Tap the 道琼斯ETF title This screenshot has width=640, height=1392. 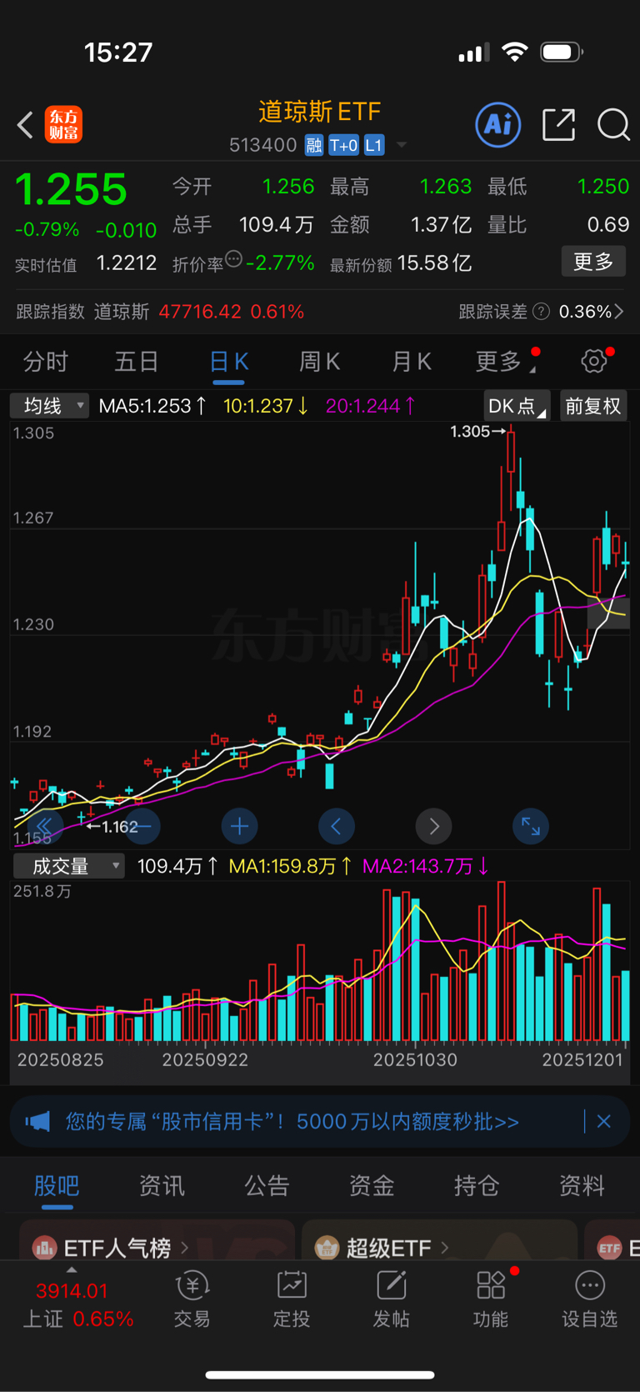point(320,112)
